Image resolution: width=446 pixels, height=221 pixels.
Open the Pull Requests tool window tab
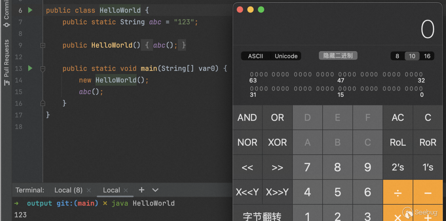(6, 62)
